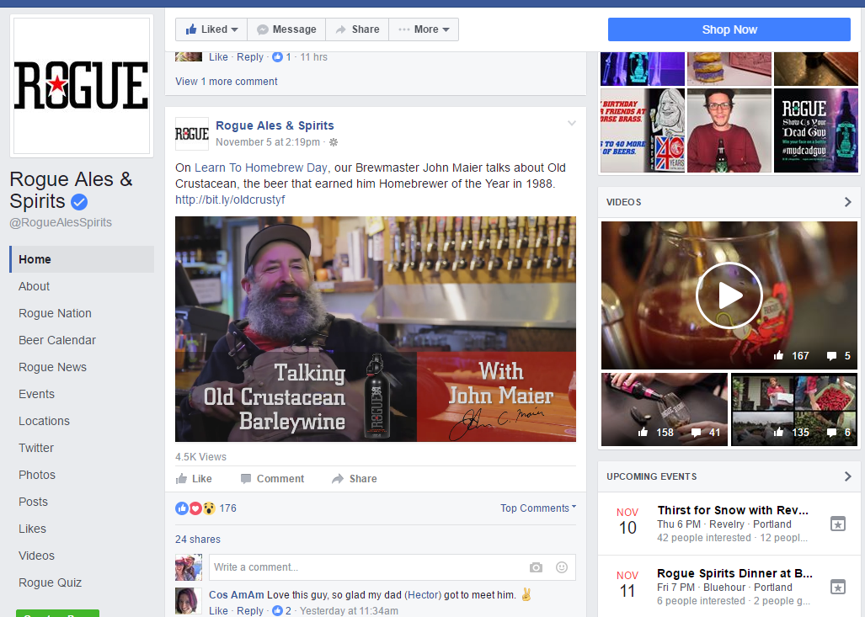Open the Liked dropdown menu
The width and height of the screenshot is (865, 617).
[211, 29]
